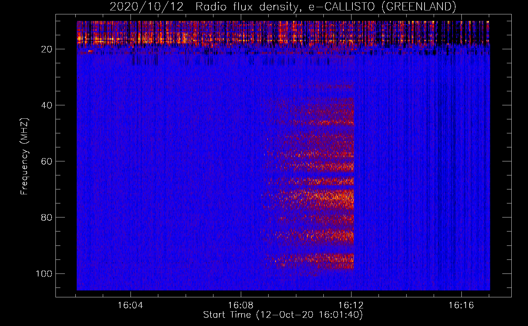Select the '80' frequency tick label
Viewport: 528px width, 326px height.
point(47,217)
